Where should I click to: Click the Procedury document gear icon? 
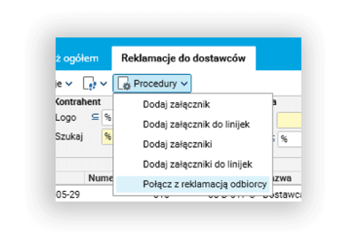(124, 83)
